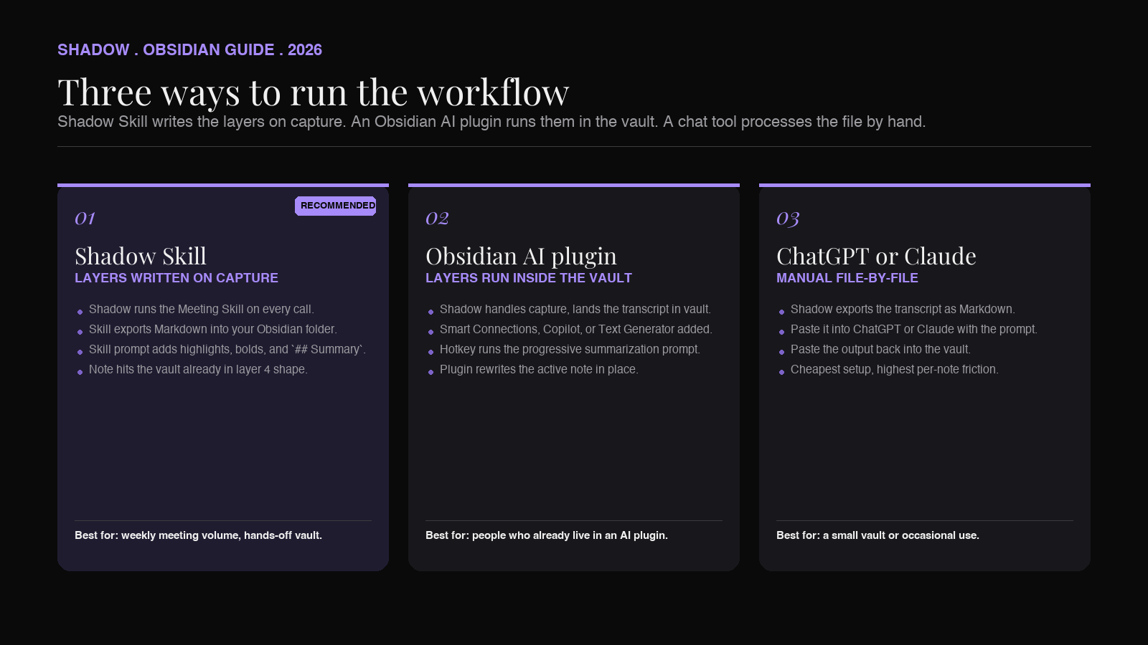The height and width of the screenshot is (645, 1148).
Task: Click 'Best for: people who already live in an AI plugin.'
Action: [x=547, y=535]
